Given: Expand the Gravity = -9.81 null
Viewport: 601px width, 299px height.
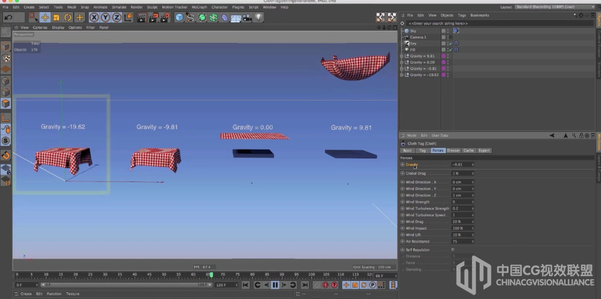Looking at the screenshot, I should (402, 69).
